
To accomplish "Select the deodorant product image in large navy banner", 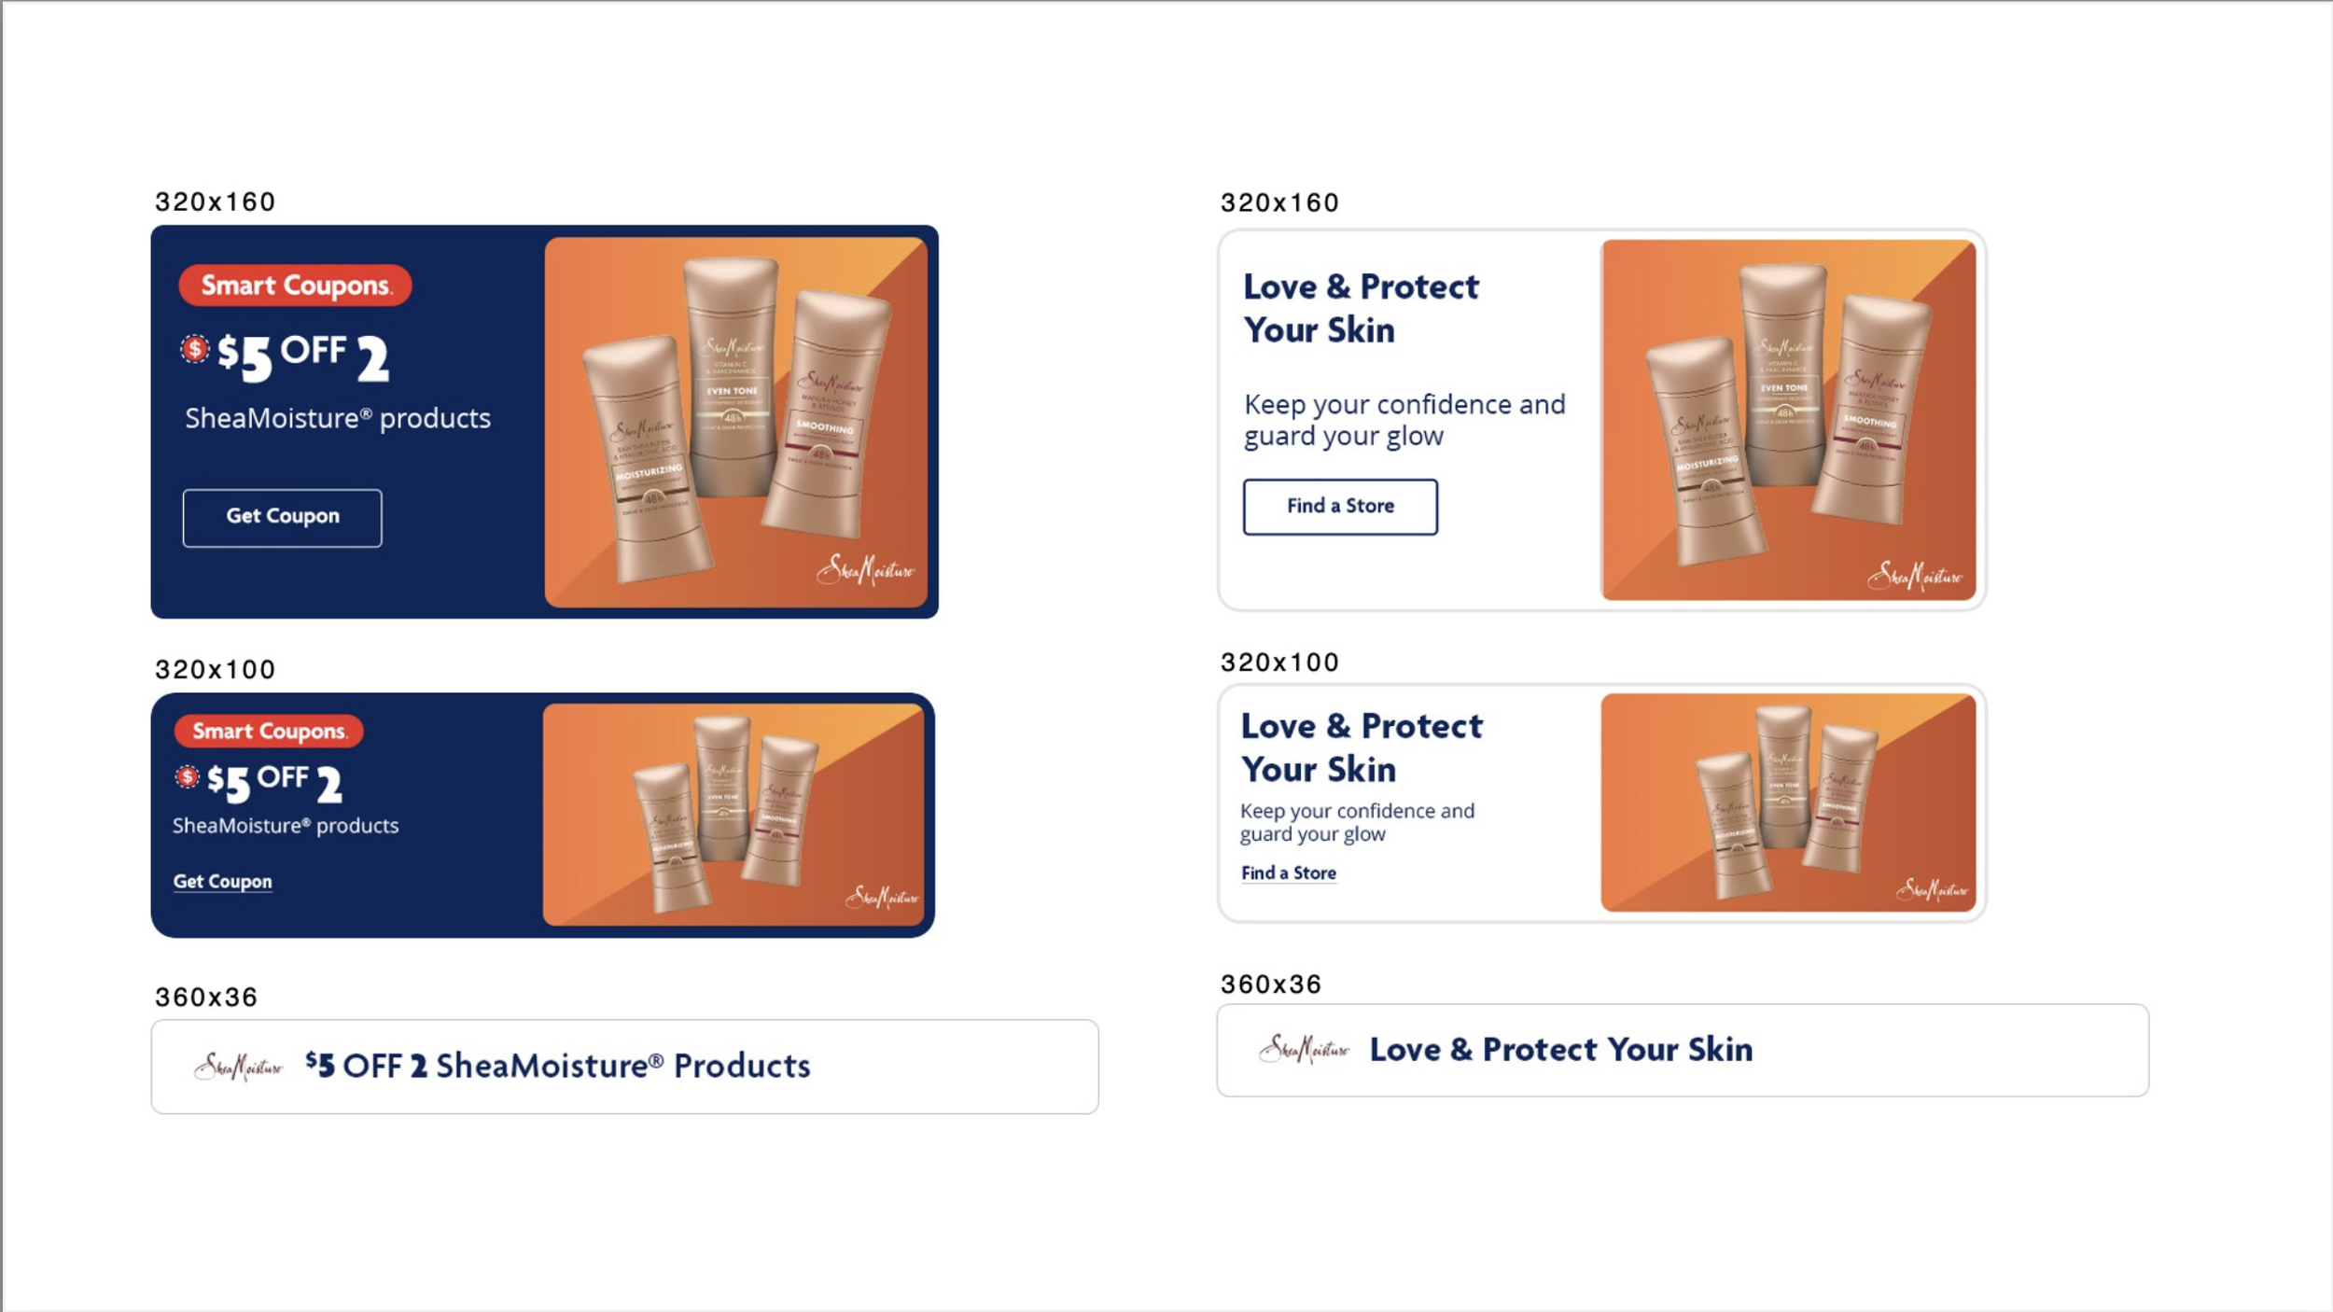I will [736, 422].
